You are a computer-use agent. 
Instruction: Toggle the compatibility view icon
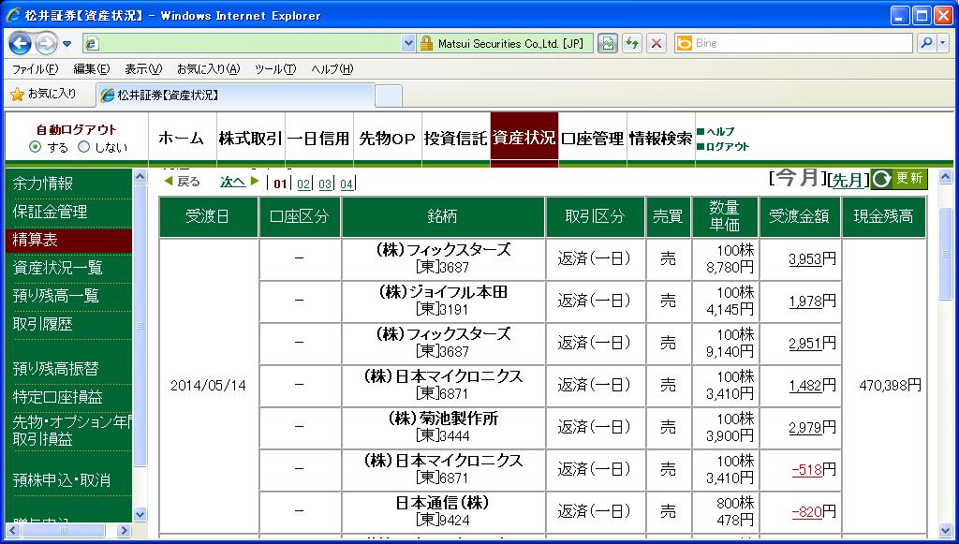(x=607, y=43)
